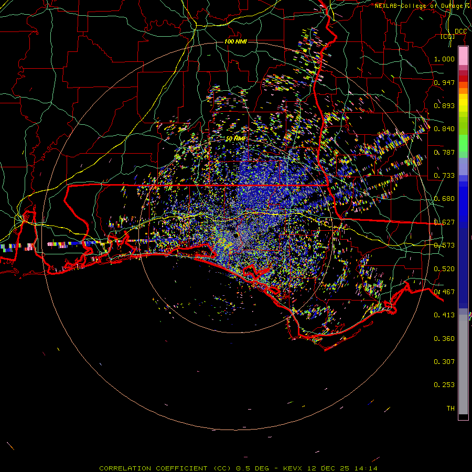Viewport: 472px width, 472px height.
Task: Click the 0.733 scale value
Action: click(444, 176)
